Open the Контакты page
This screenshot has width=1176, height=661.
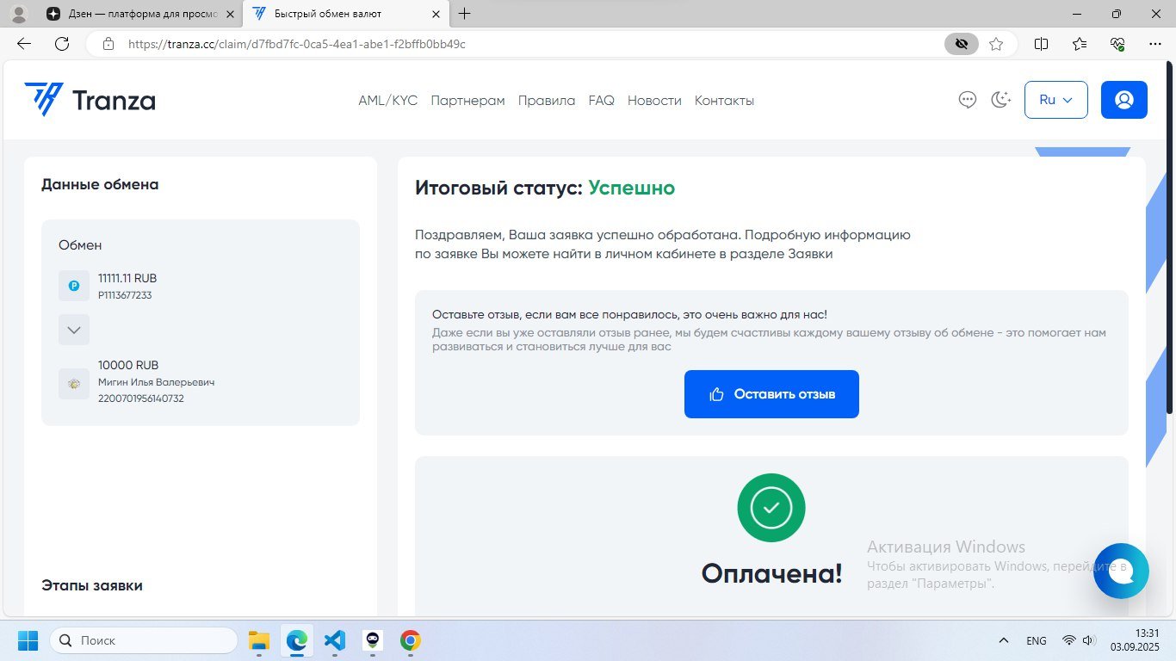pos(724,101)
